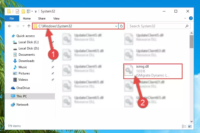Click the Videos filmstrip icon

(15, 80)
